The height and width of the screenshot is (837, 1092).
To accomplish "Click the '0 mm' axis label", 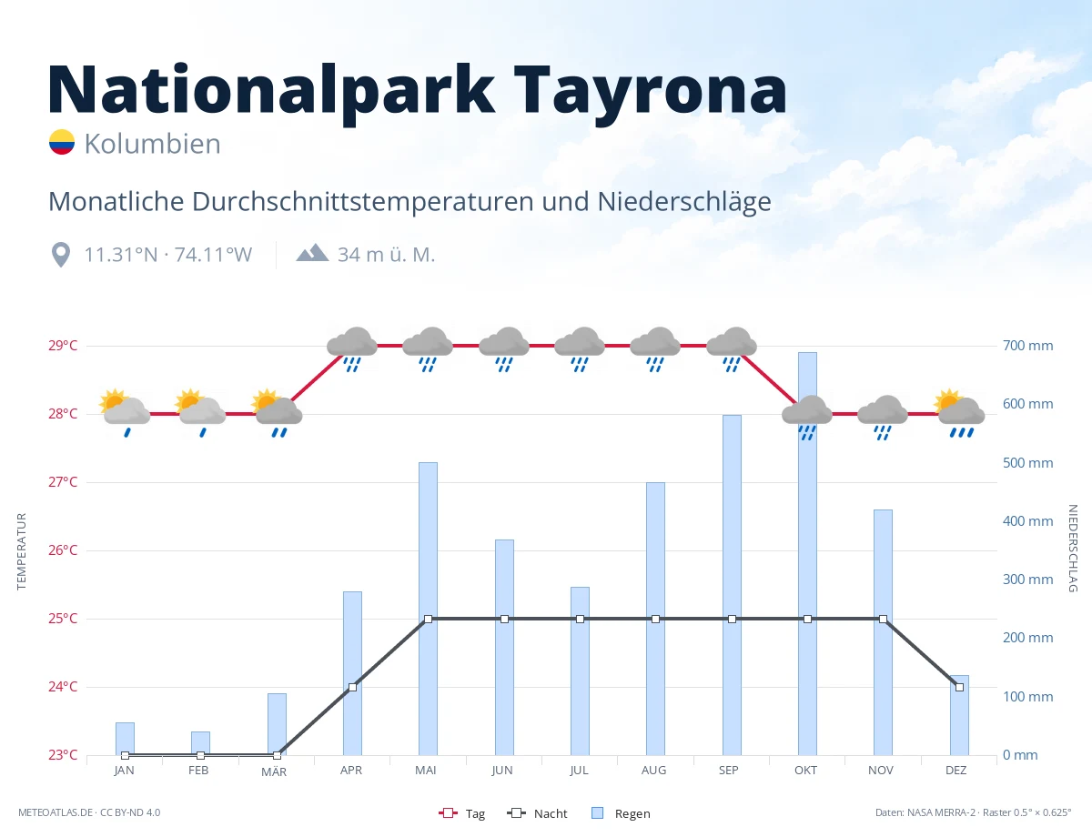I will pos(1022,755).
